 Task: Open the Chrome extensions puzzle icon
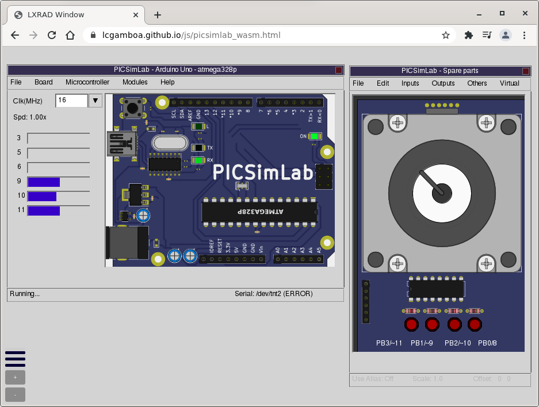tap(468, 35)
